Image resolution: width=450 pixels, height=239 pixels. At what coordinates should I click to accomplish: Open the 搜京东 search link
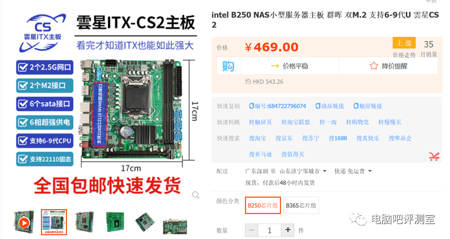click(x=284, y=138)
